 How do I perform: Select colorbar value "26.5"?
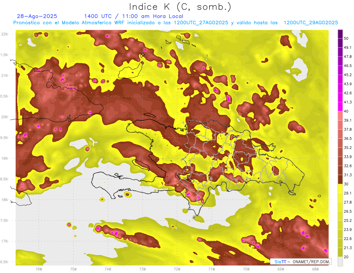coord(348,211)
